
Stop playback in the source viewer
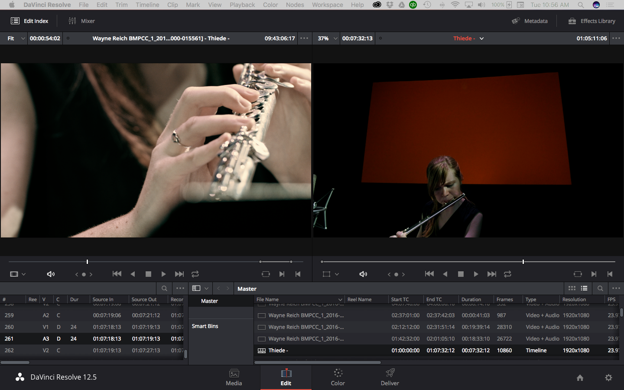point(148,274)
